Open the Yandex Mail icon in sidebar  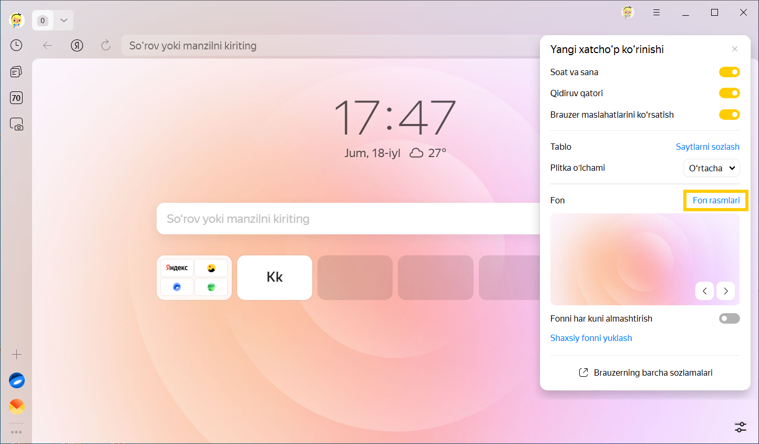coord(17,406)
